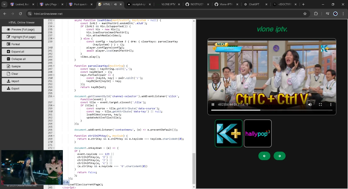The width and height of the screenshot is (348, 189).
Task: Switch to the NOSTYLIST GitHub tab
Action: [x=198, y=4]
